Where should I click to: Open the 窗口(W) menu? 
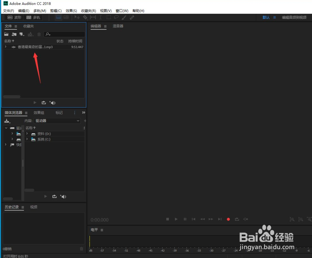click(122, 11)
